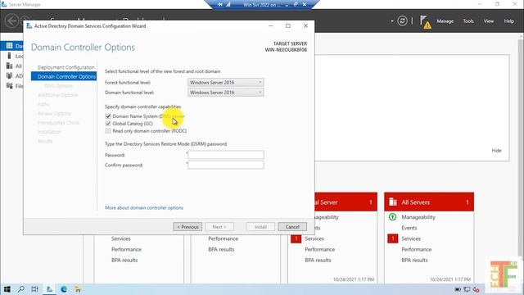Click Services in All Servers tile
Viewport: 524px width, 295px height.
411,238
